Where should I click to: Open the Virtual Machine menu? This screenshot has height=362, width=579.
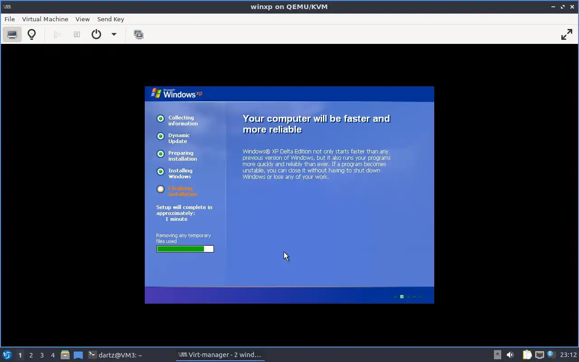(45, 19)
